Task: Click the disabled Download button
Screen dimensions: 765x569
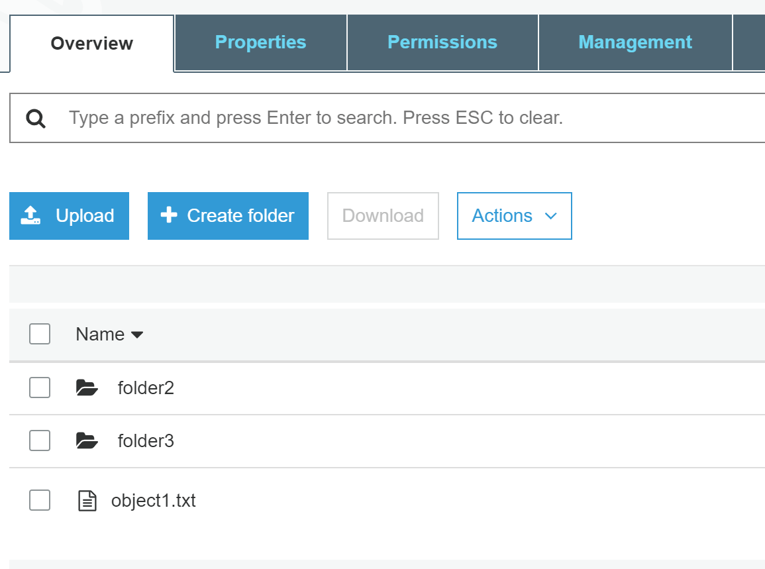Action: pos(383,215)
